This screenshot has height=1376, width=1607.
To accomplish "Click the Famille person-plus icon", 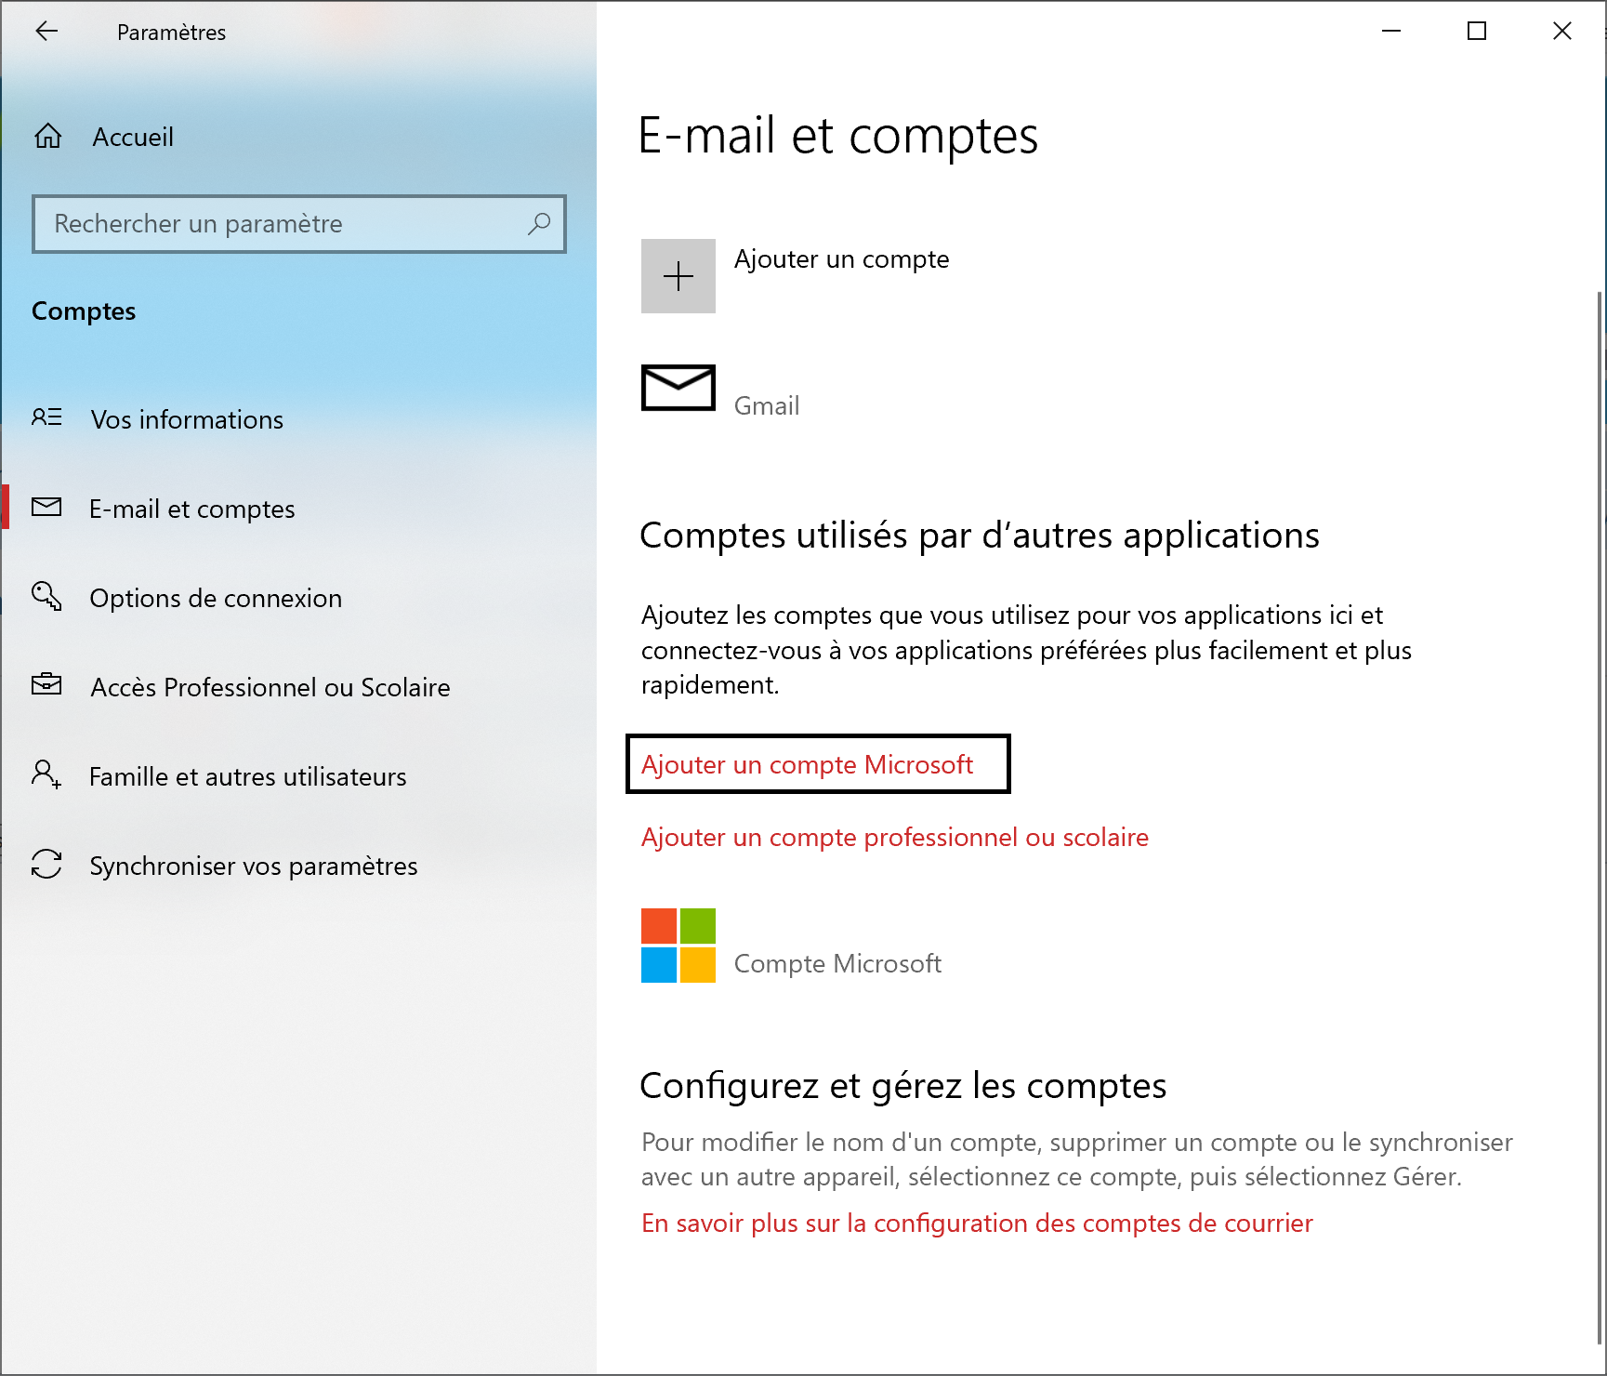I will pos(46,774).
